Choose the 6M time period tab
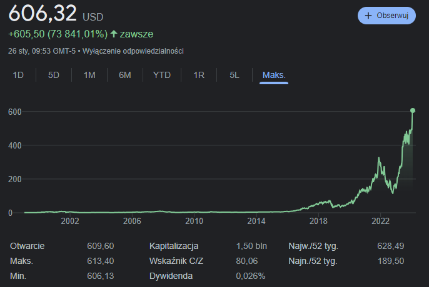This screenshot has width=429, height=287. [125, 75]
